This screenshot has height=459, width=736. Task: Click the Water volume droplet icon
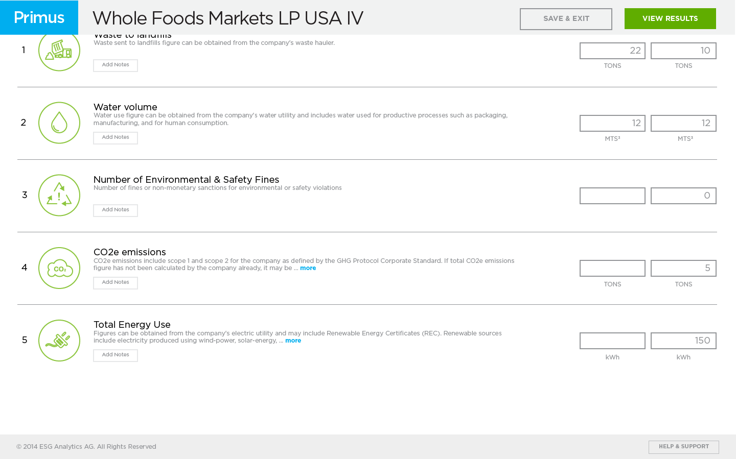point(59,123)
